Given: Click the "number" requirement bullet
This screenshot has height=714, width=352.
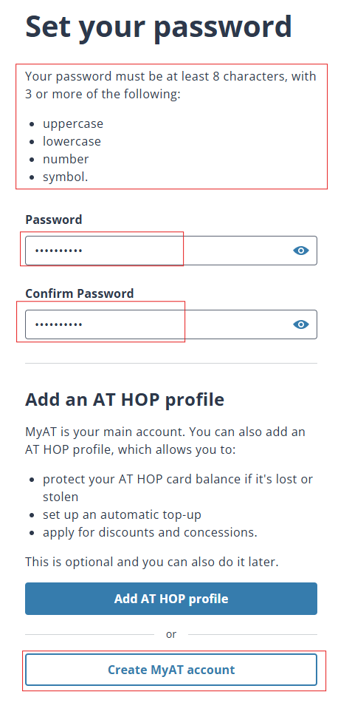Looking at the screenshot, I should pos(66,159).
